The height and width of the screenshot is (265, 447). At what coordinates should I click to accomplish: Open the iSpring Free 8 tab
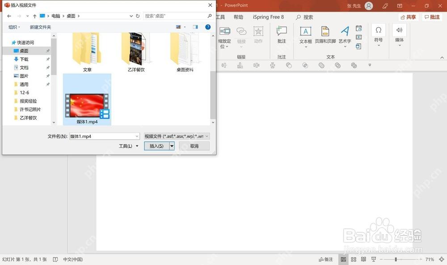click(268, 17)
